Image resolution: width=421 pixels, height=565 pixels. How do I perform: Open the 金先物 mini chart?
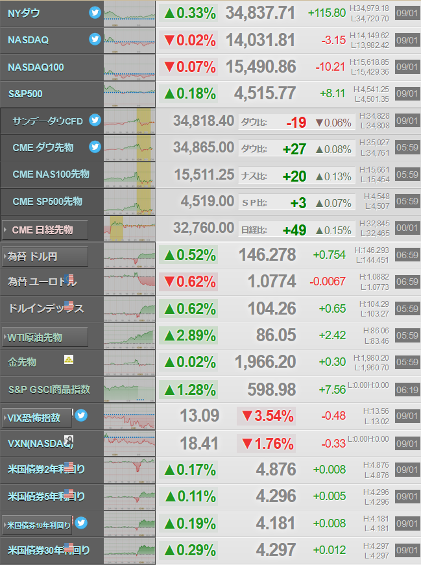[x=129, y=363]
